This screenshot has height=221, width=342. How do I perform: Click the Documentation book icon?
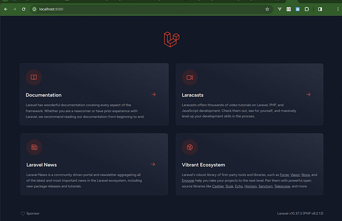point(34,77)
